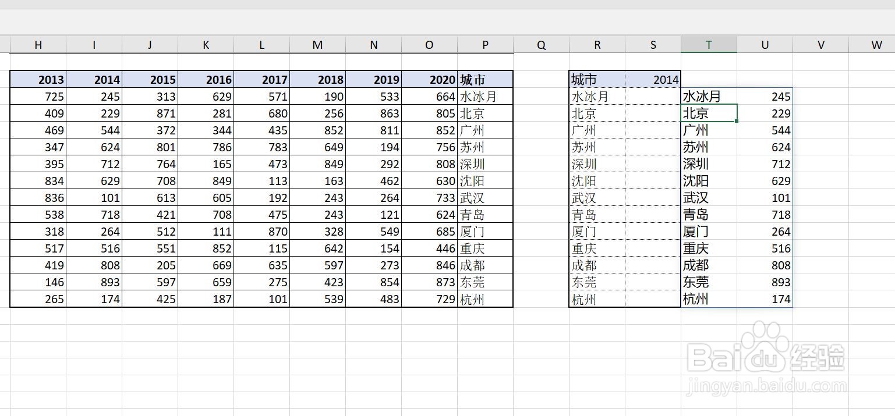Screen dimensions: 895x416
Task: Click the active 北京 cell in column T
Action: 709,113
